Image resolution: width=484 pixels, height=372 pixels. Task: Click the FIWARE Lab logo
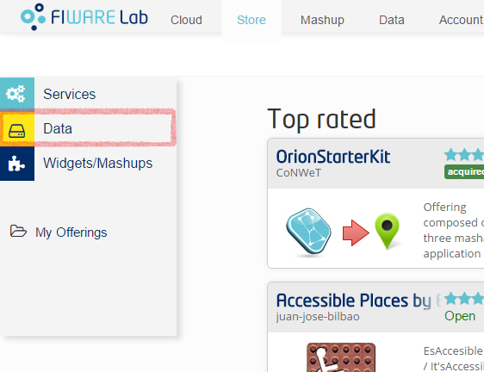pos(84,17)
